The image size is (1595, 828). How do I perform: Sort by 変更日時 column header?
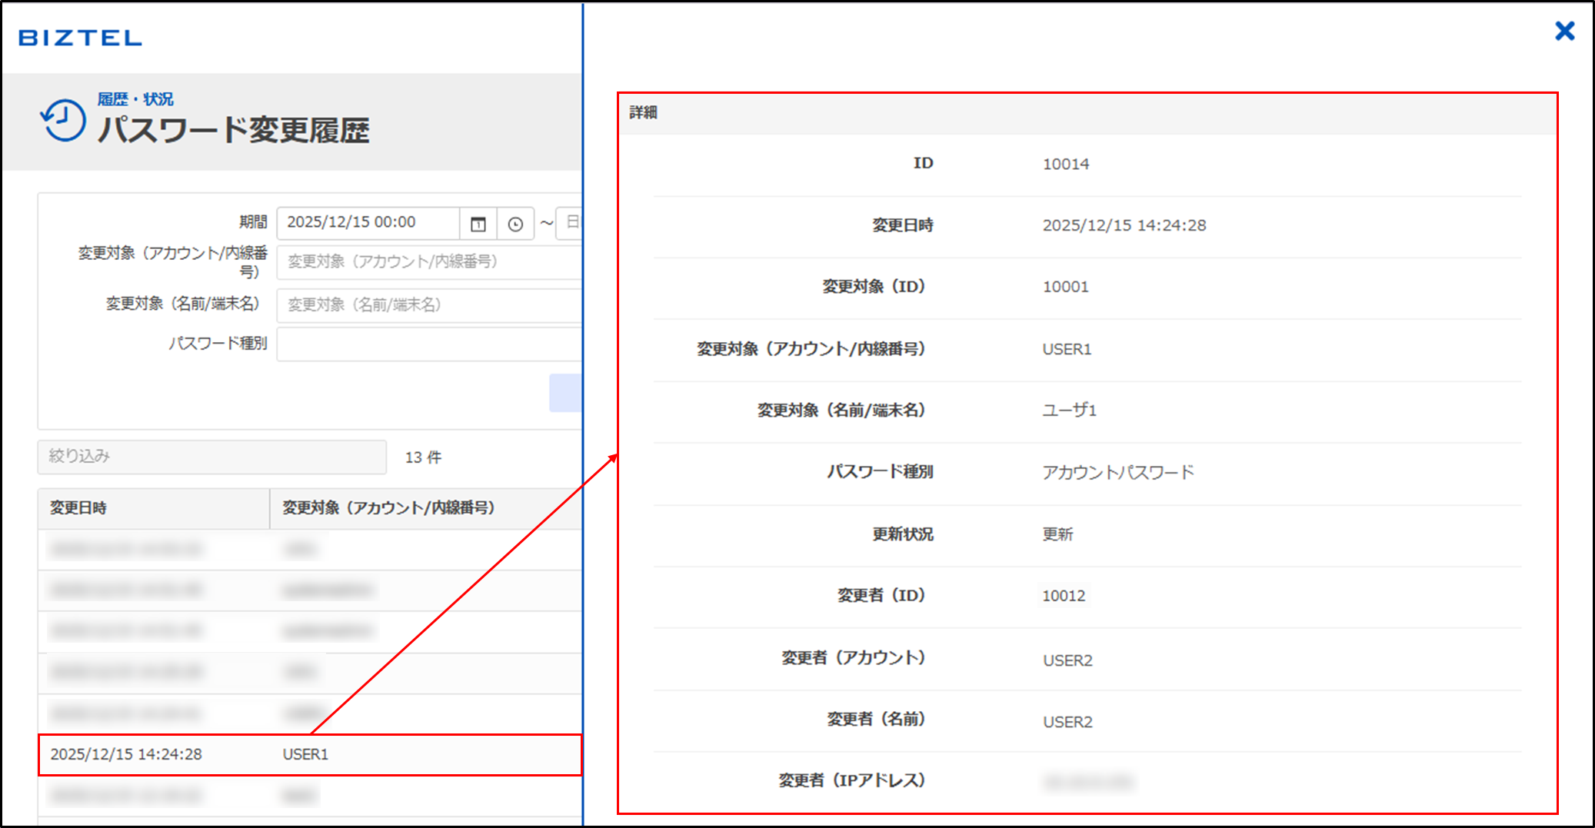pos(154,508)
